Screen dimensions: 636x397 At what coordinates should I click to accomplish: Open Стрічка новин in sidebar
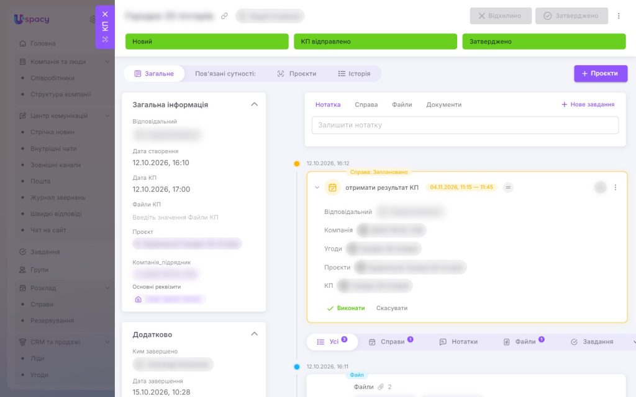(x=52, y=132)
